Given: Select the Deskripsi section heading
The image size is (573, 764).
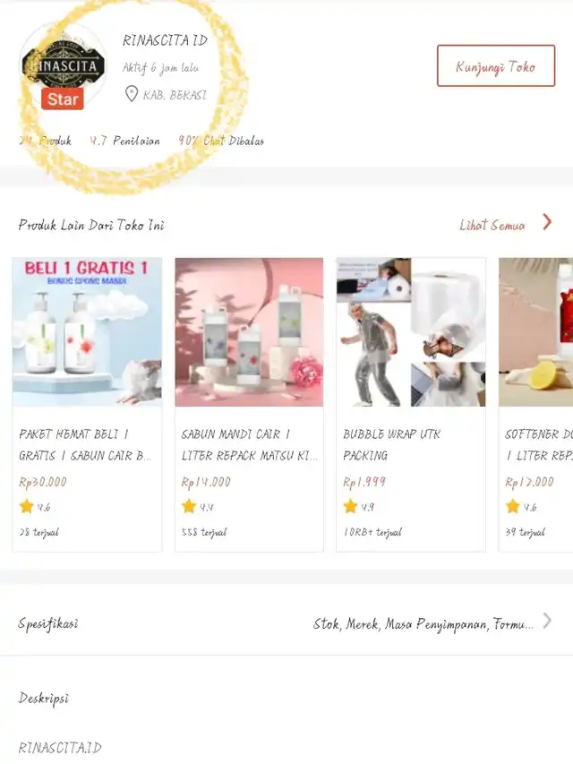Looking at the screenshot, I should (x=43, y=699).
